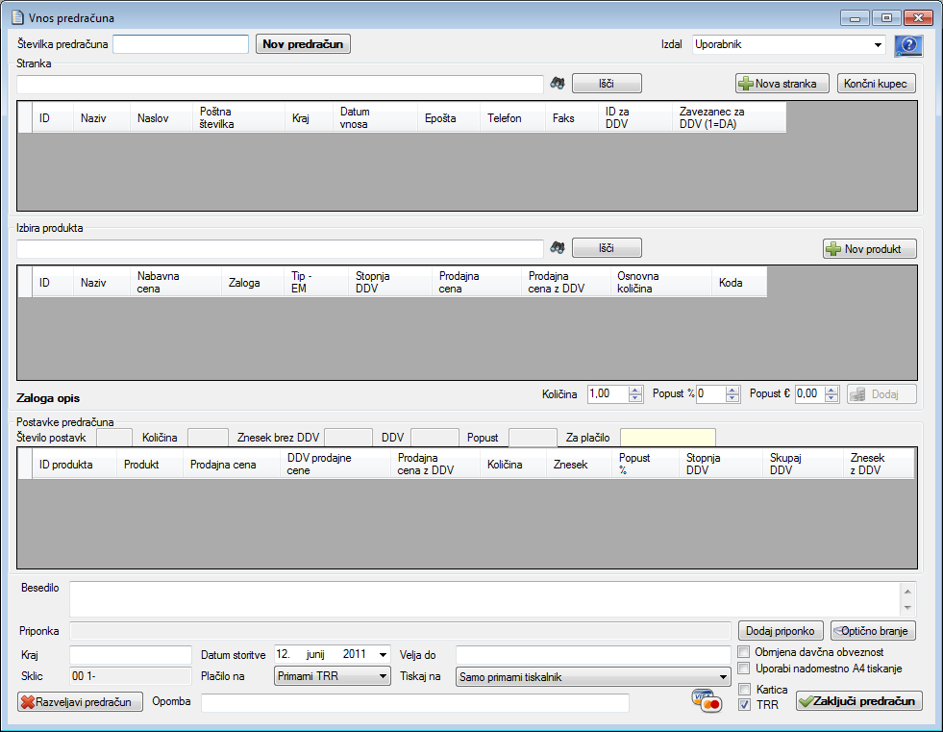The width and height of the screenshot is (943, 732).
Task: Click Išči in the Izbira produkta section
Action: 607,247
